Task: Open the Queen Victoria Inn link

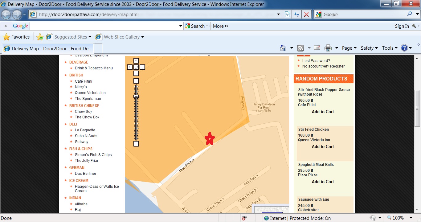Action: click(90, 92)
